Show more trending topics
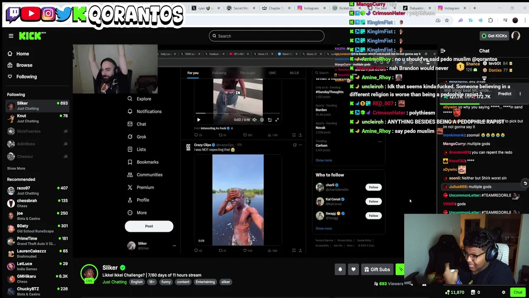Image resolution: width=529 pixels, height=298 pixels. coord(324,160)
